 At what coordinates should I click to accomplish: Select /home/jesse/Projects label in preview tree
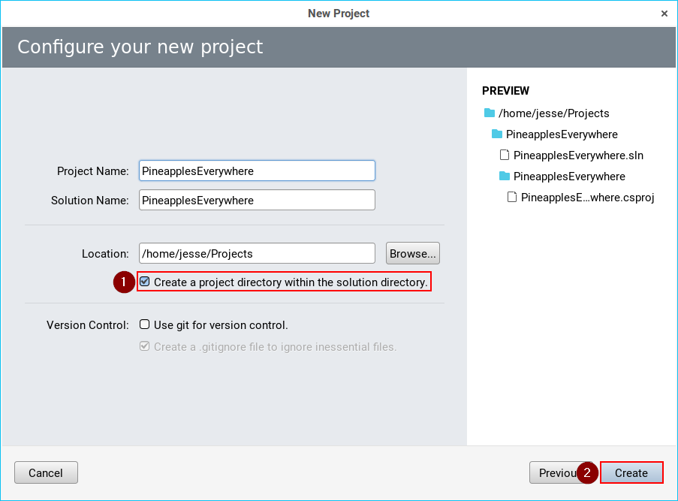point(553,113)
